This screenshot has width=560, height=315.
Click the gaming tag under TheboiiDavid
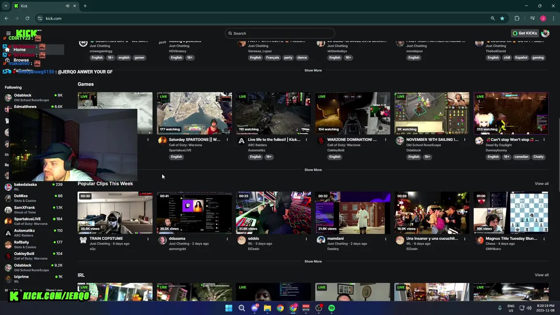[x=538, y=57]
